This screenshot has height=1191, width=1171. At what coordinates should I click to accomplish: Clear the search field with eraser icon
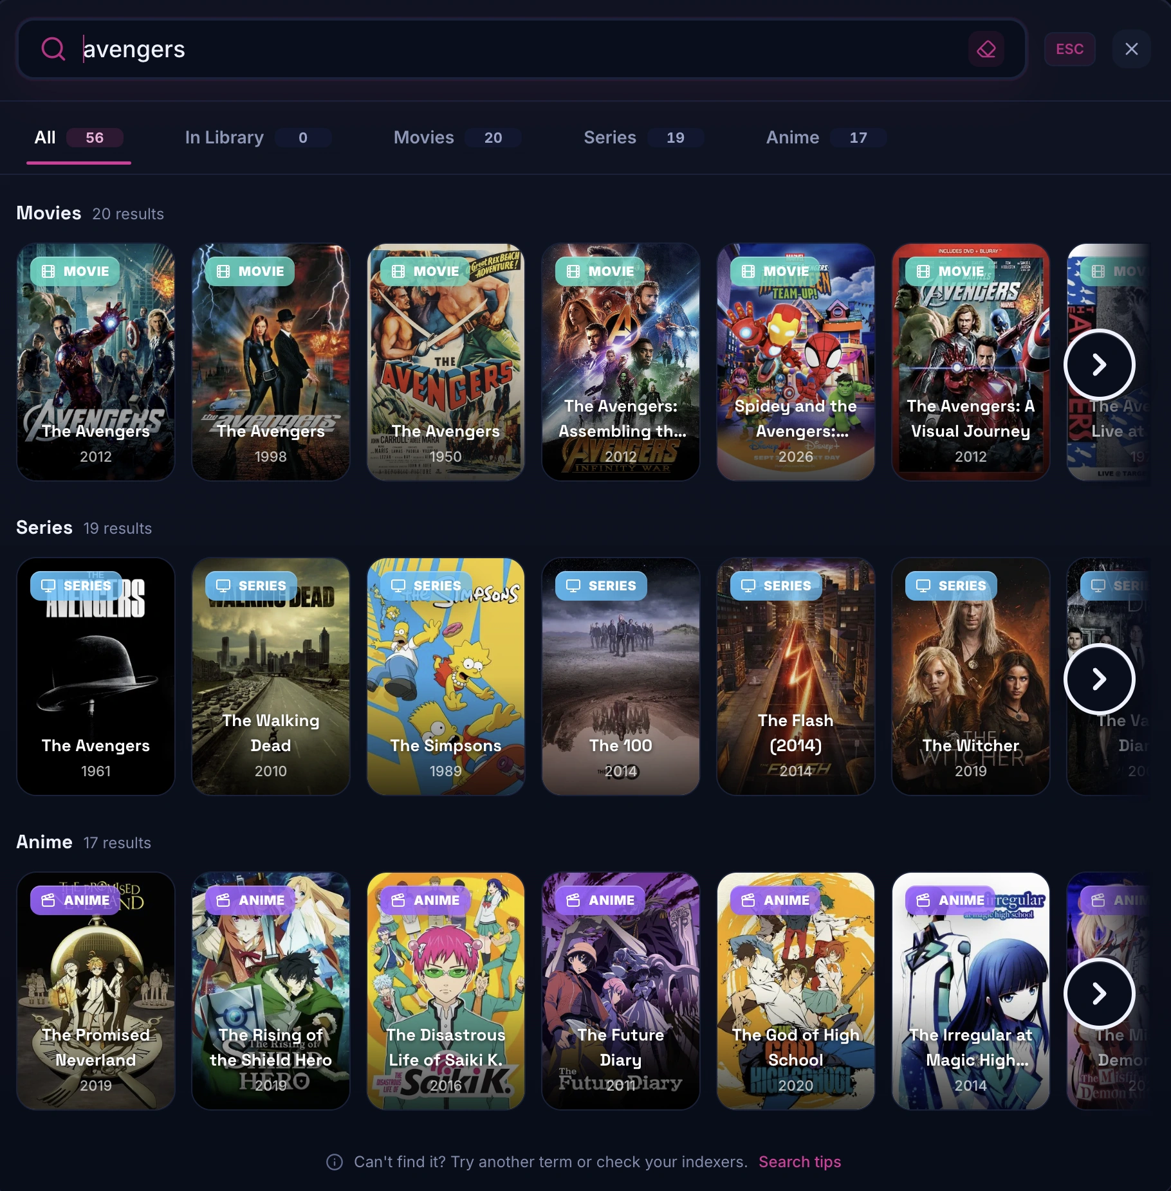tap(986, 49)
